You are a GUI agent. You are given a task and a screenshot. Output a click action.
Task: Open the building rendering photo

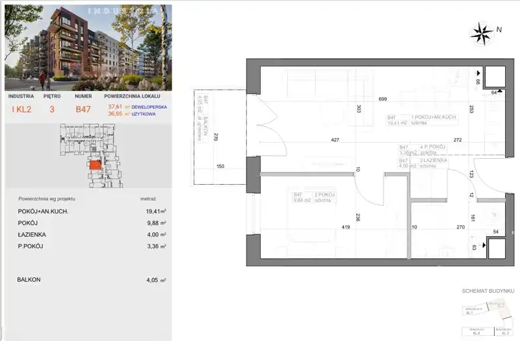(88, 49)
